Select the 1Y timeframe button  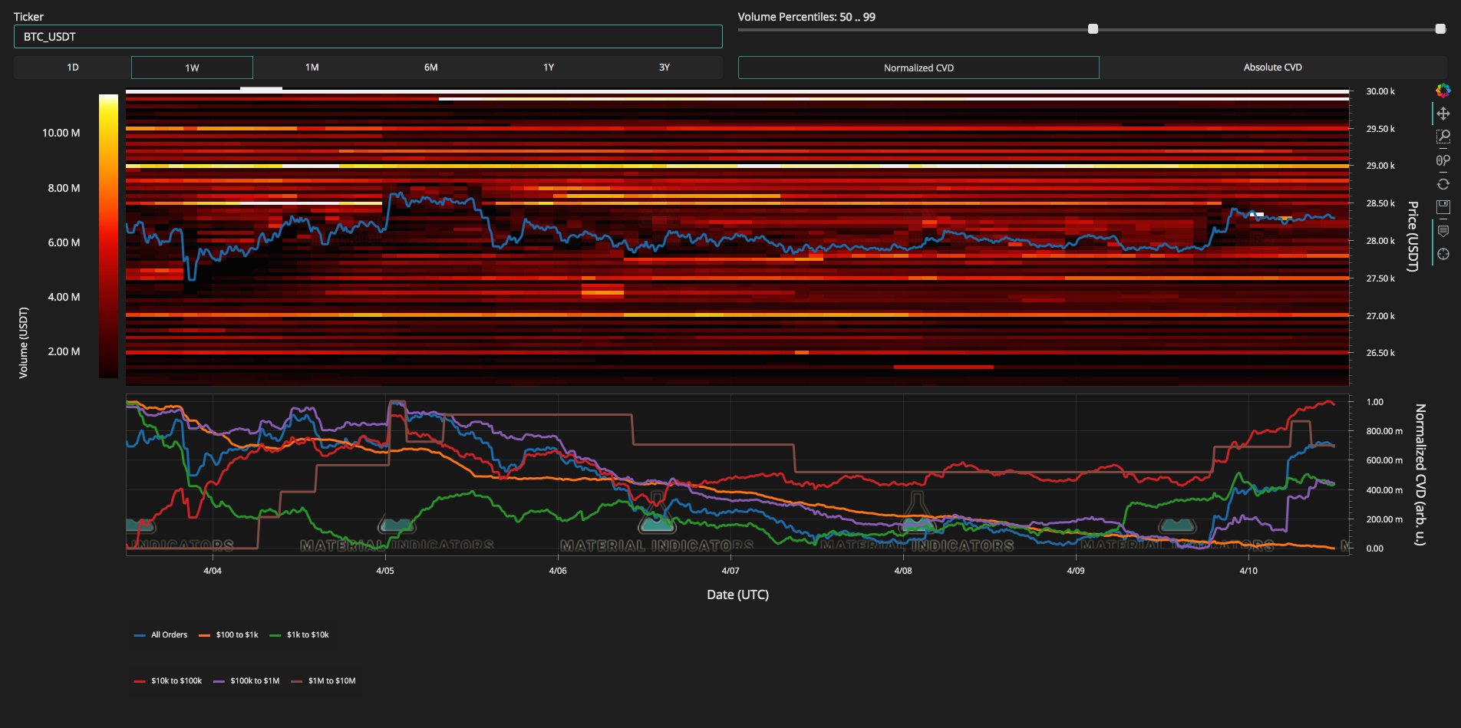(x=548, y=68)
